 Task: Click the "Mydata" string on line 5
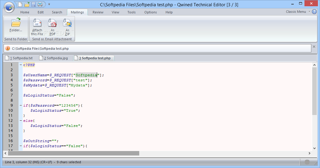[x=78, y=85]
